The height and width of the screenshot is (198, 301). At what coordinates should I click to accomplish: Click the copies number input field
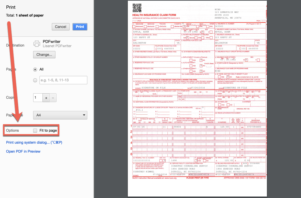(x=38, y=98)
